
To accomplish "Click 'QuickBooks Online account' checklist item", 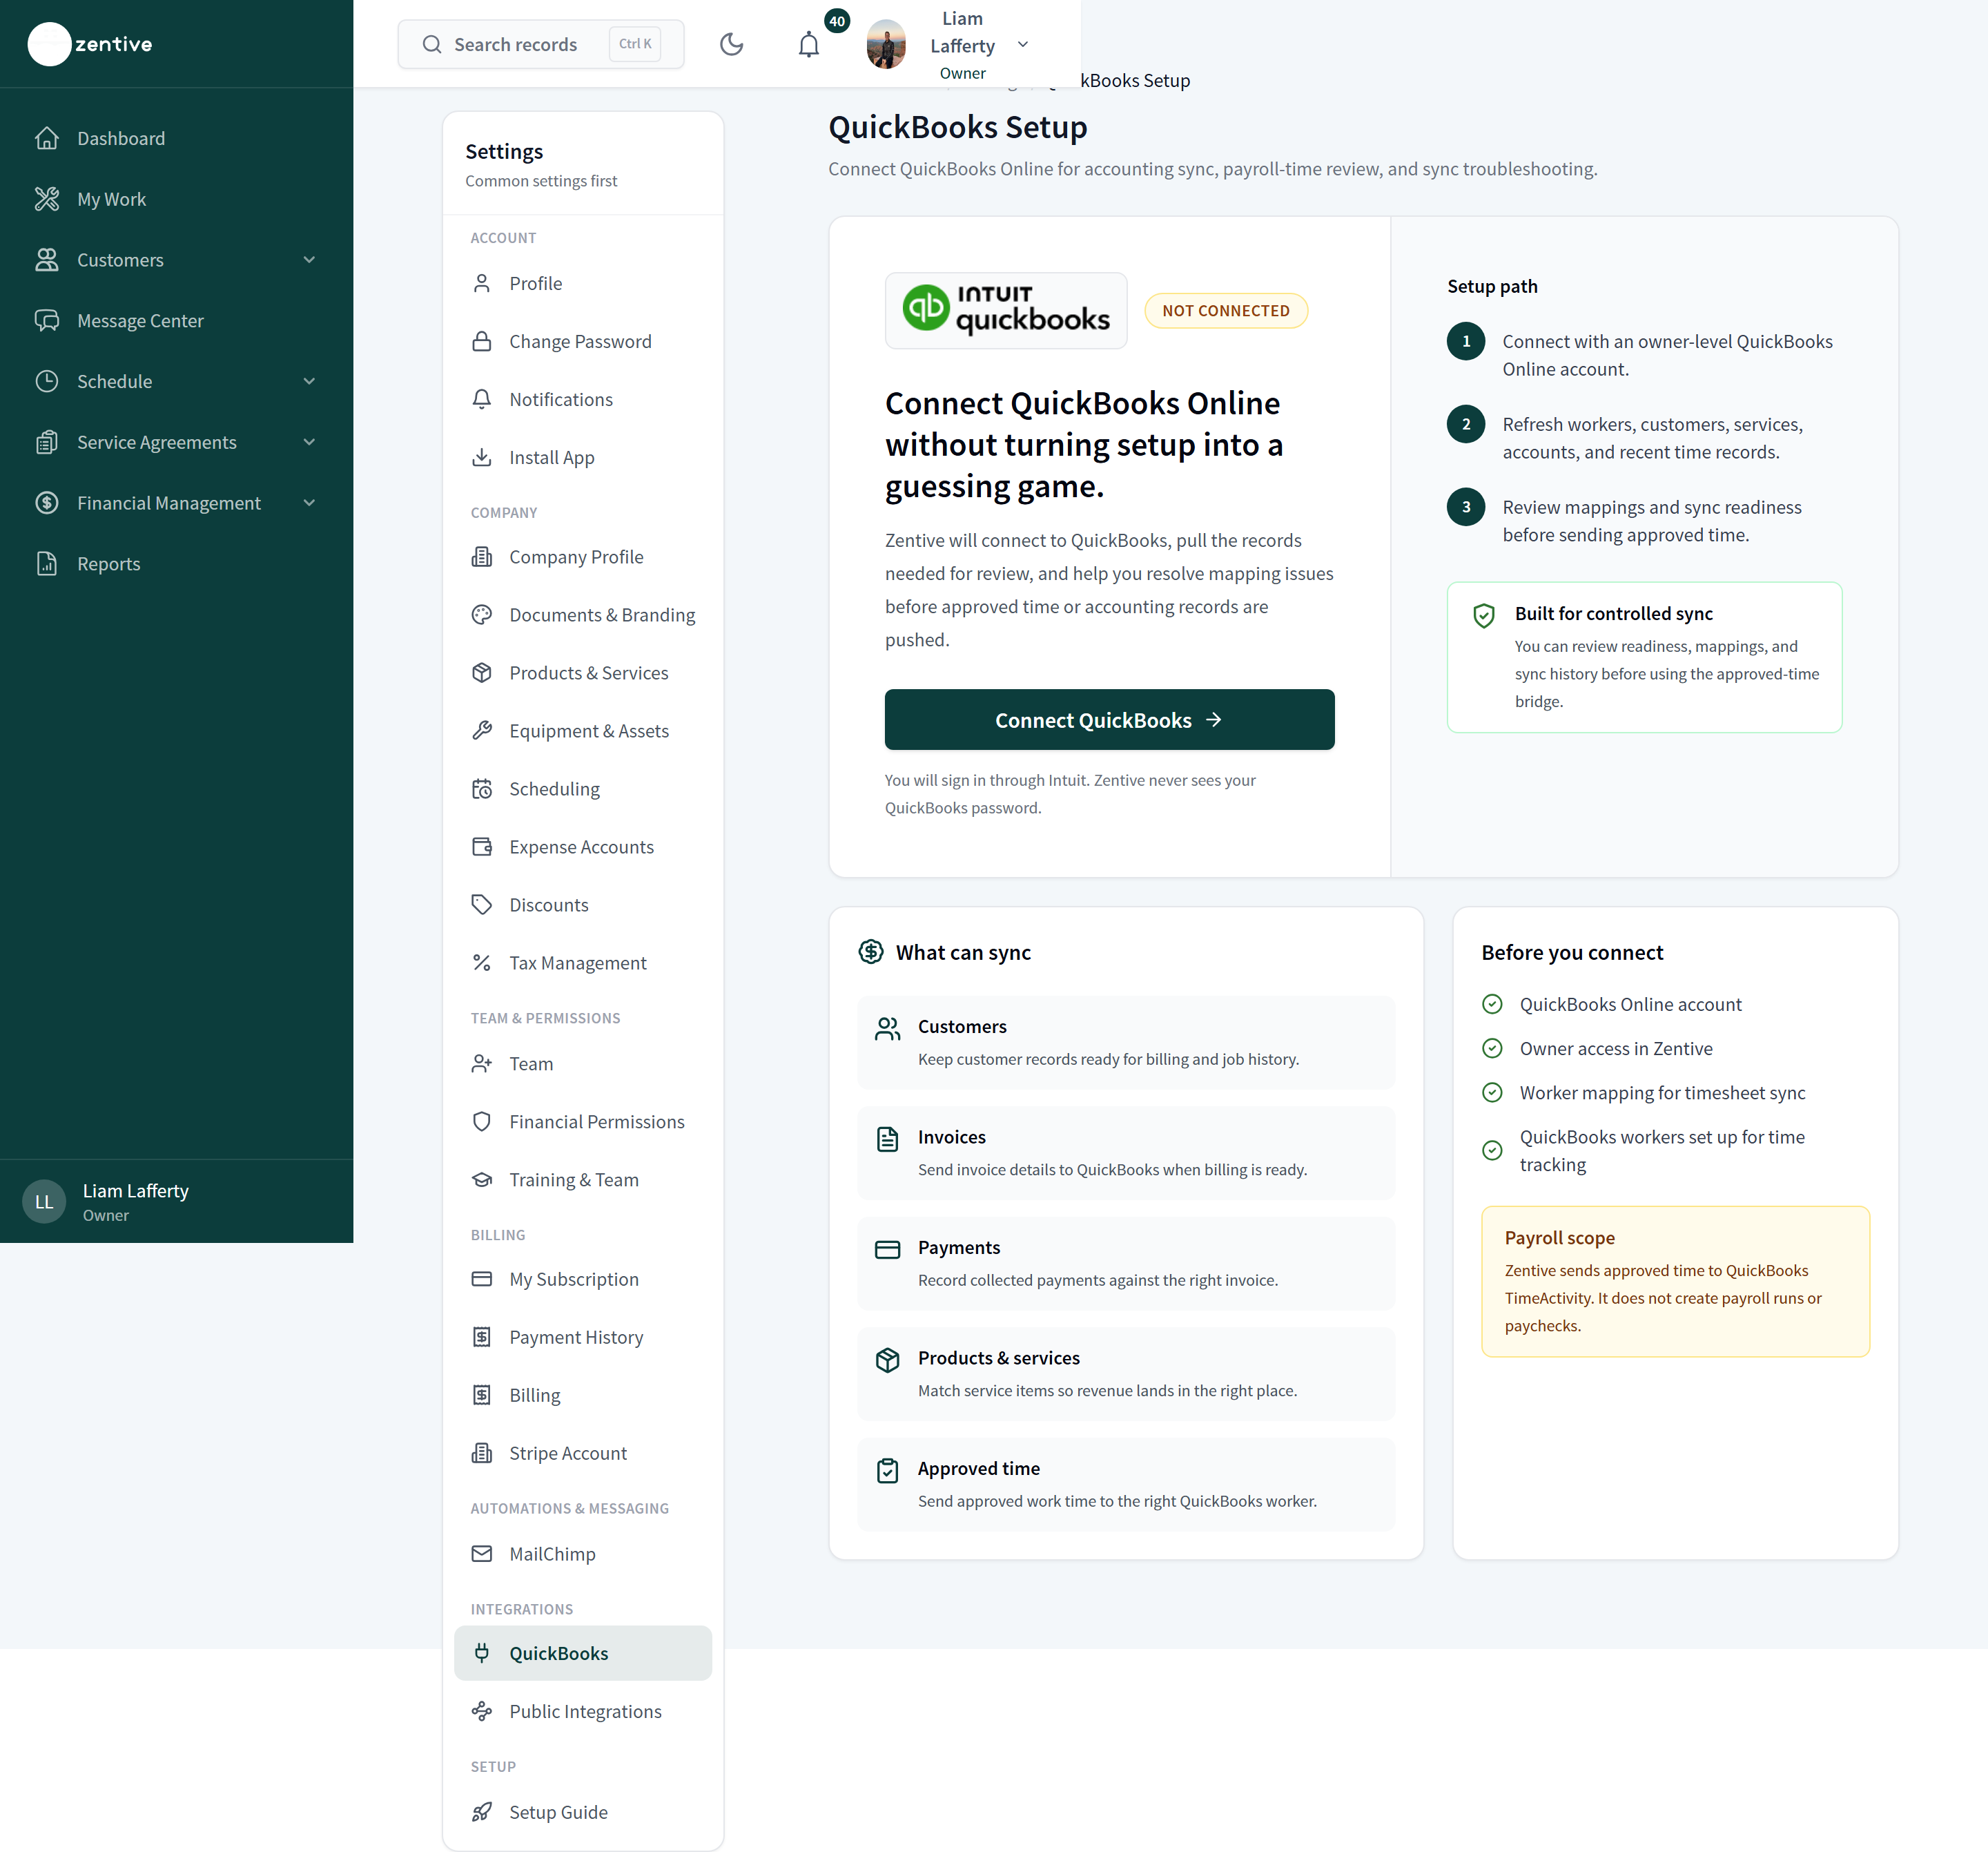I will [x=1630, y=1003].
